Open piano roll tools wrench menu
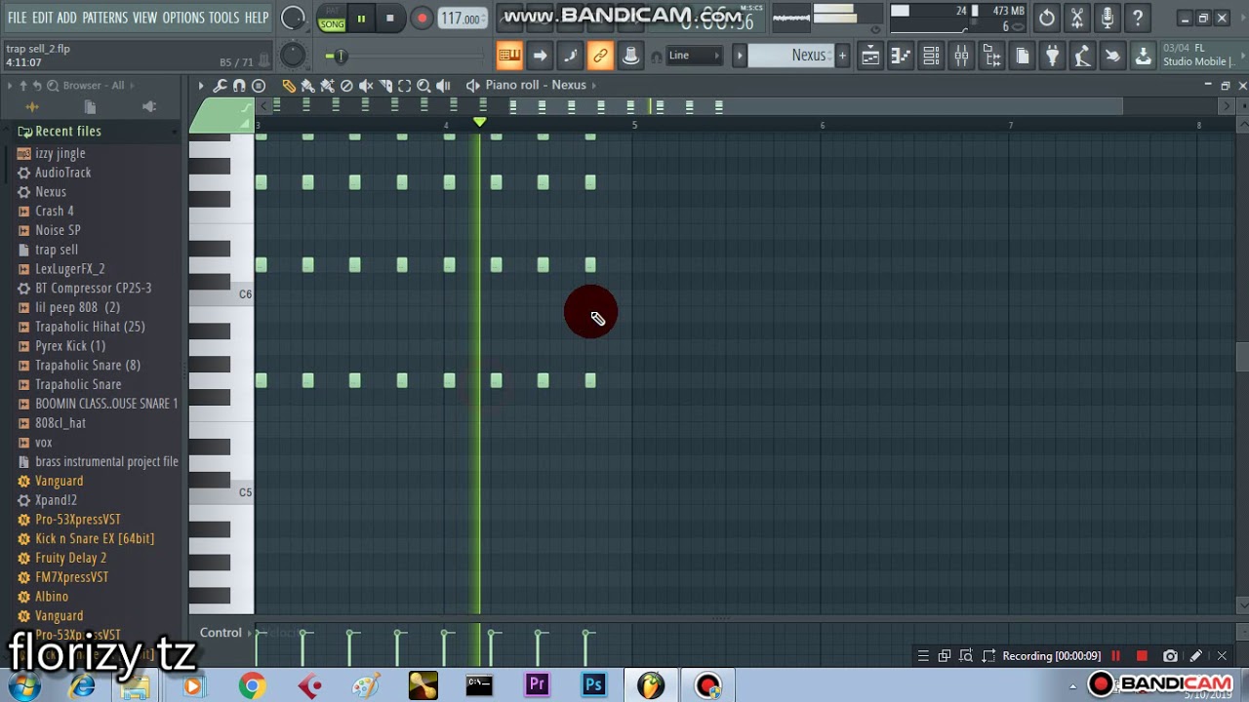Viewport: 1249px width, 702px height. (221, 86)
